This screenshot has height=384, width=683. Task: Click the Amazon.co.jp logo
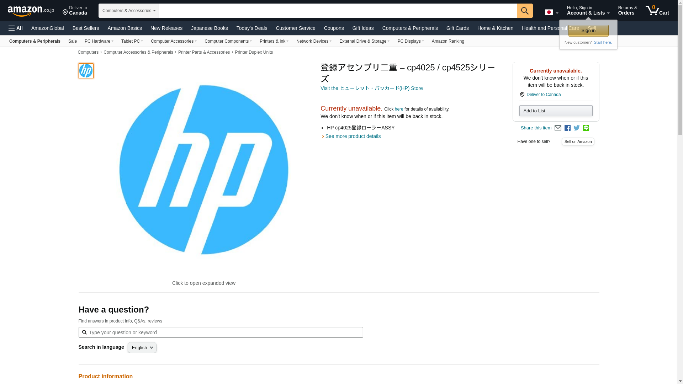31,11
